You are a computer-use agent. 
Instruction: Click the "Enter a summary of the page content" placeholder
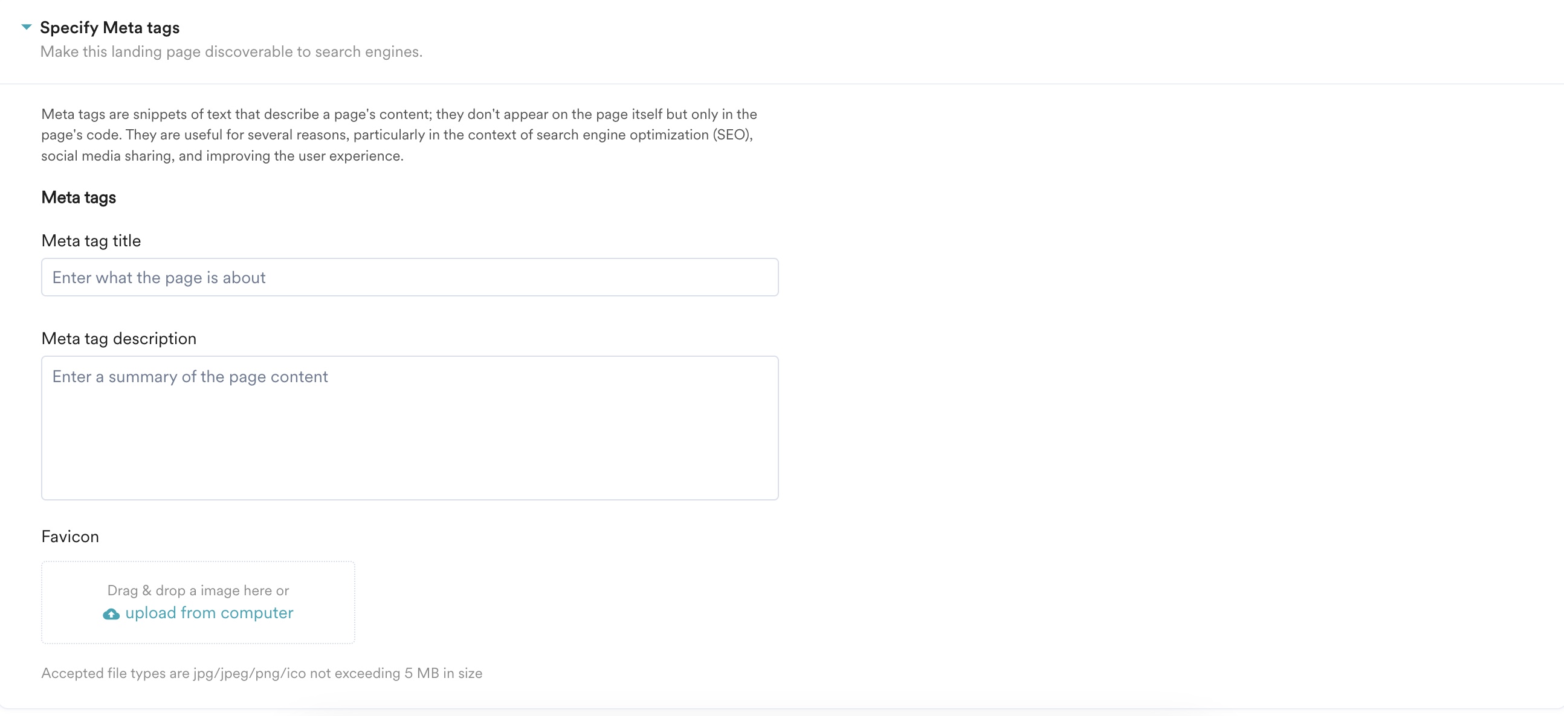pos(190,377)
